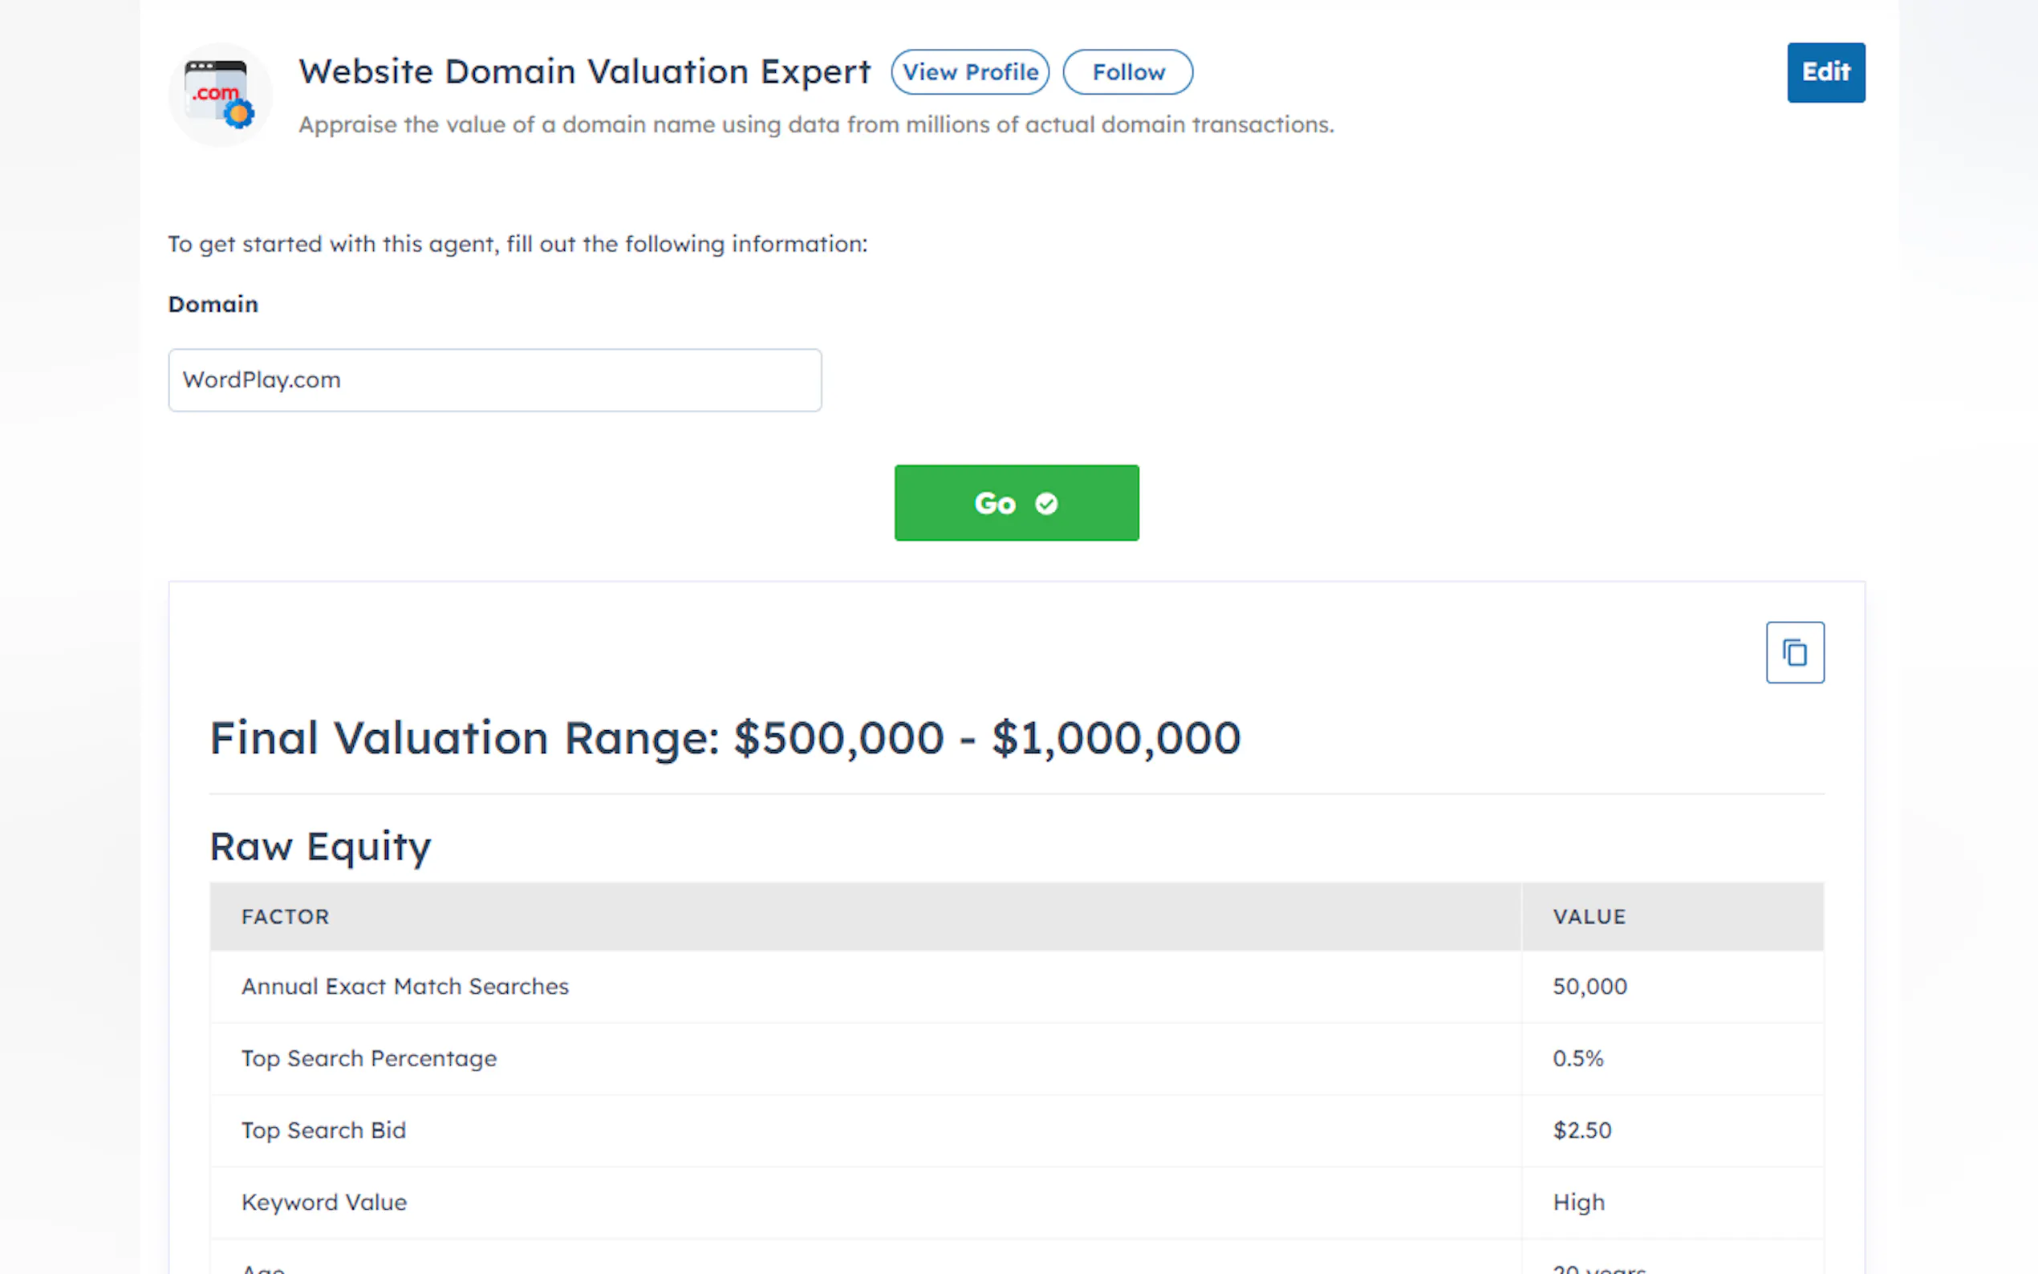Click the agent description text
This screenshot has height=1274, width=2038.
[815, 124]
